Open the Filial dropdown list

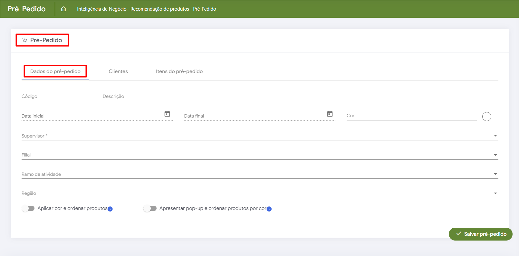pyautogui.click(x=495, y=155)
